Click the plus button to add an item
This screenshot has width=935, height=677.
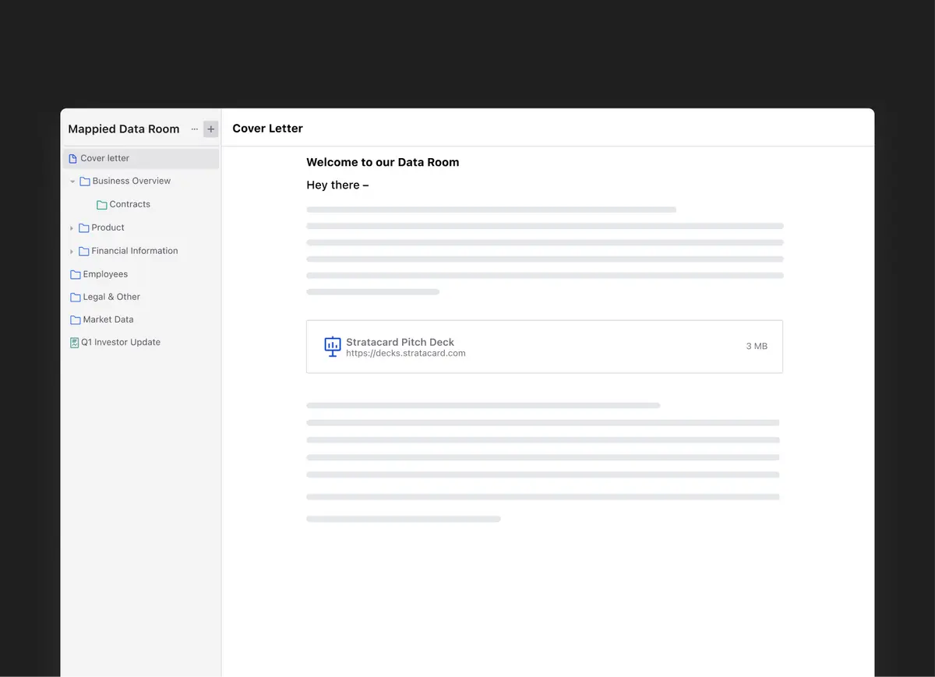click(210, 129)
